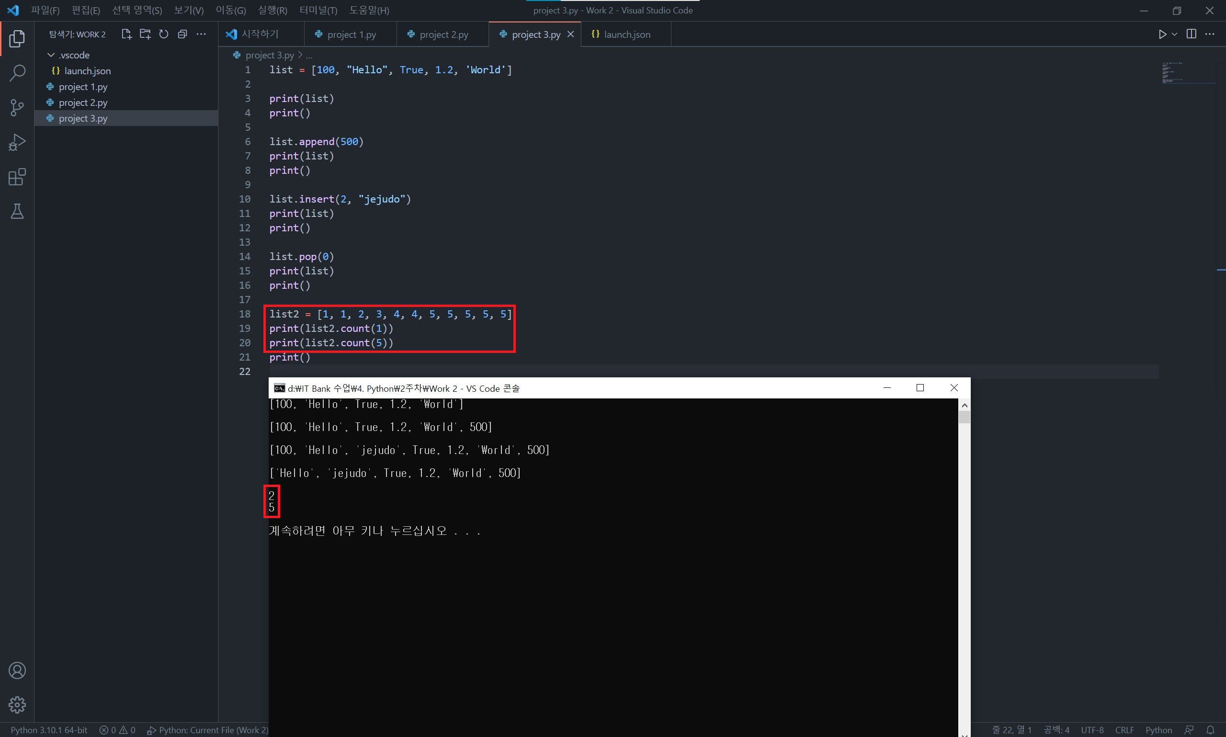Toggle the Explorer activity bar icon
Image resolution: width=1226 pixels, height=737 pixels.
(17, 39)
